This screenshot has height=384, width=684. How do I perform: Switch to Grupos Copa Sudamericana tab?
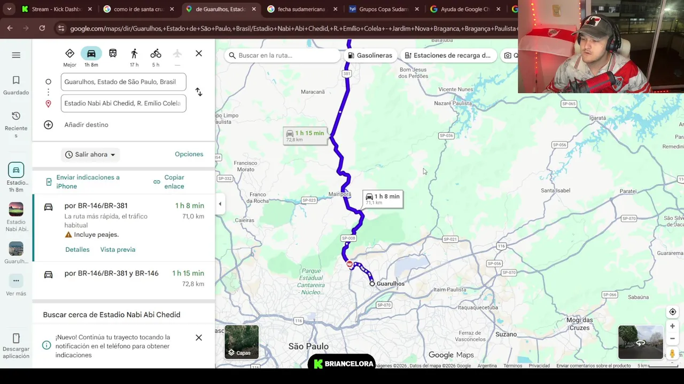point(384,9)
